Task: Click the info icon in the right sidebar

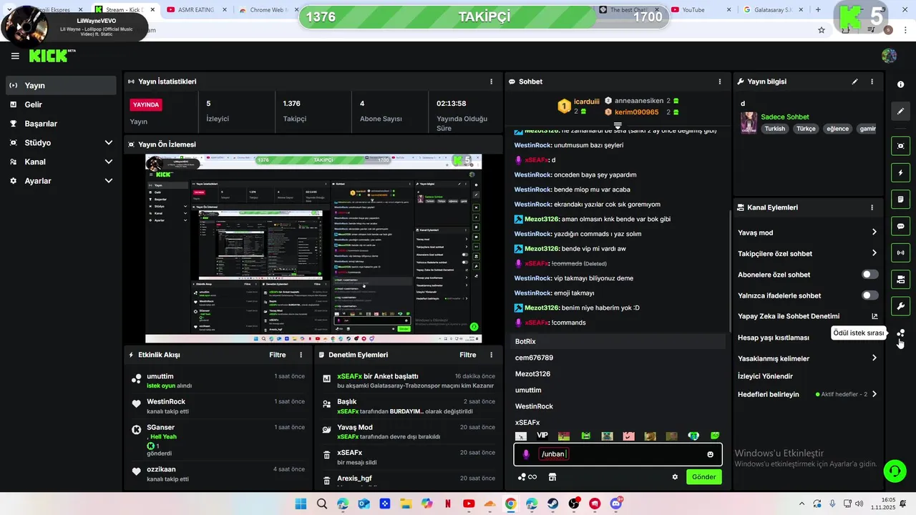Action: [x=900, y=84]
